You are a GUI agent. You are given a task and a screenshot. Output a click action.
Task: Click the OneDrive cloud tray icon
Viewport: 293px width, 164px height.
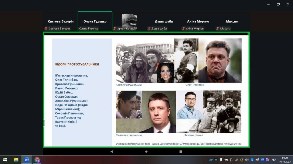(211, 160)
